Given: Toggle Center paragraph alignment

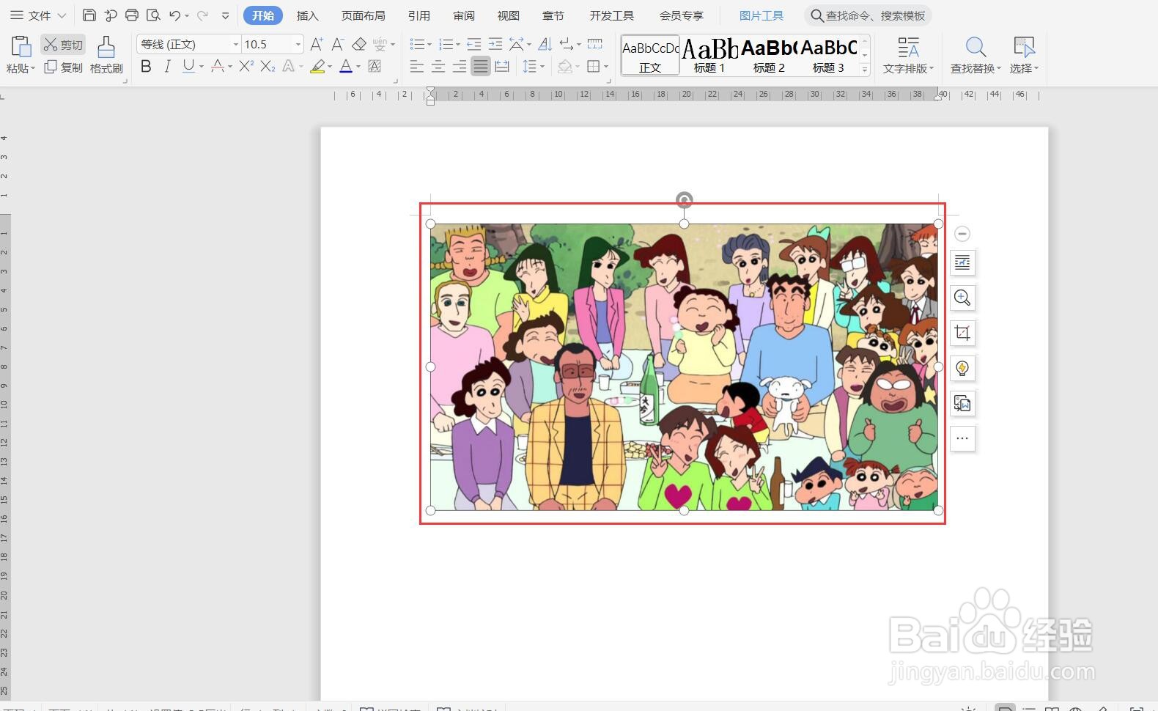Looking at the screenshot, I should pyautogui.click(x=438, y=67).
